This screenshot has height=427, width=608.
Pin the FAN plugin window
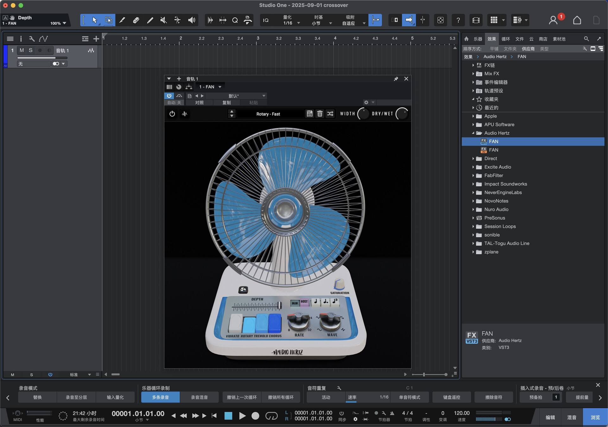click(396, 79)
